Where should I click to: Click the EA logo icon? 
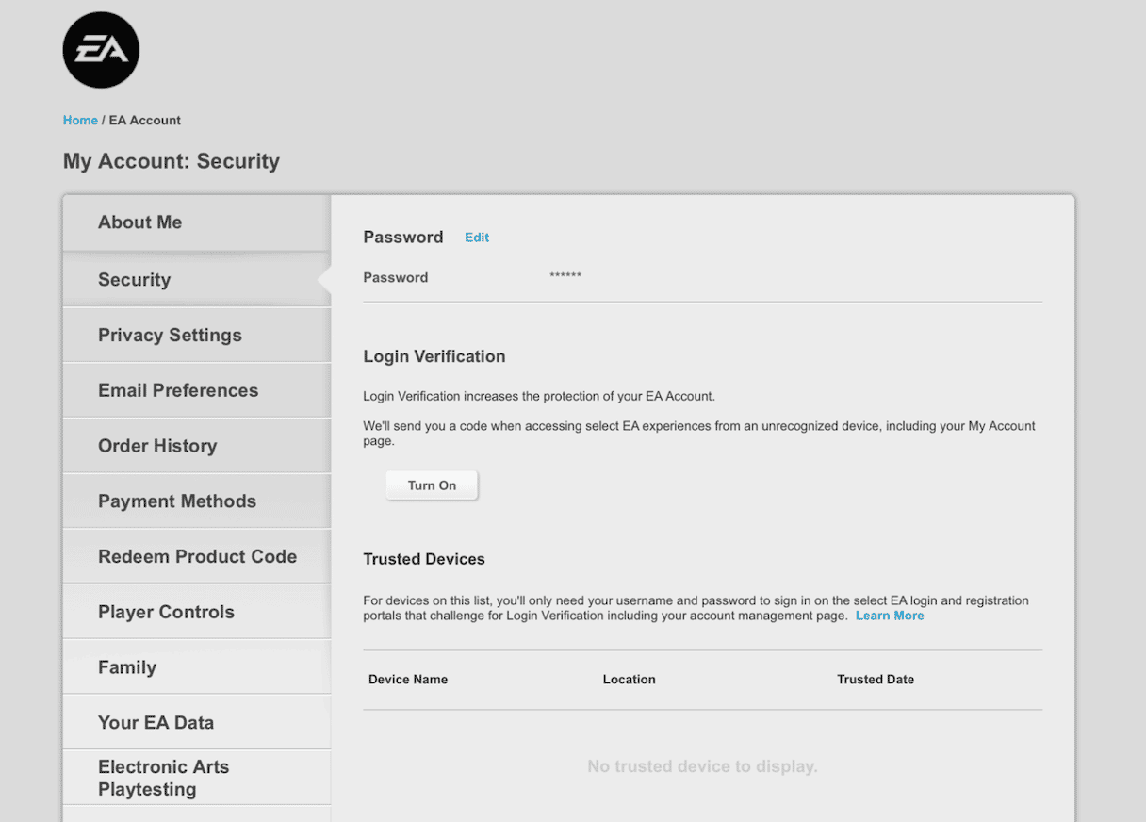[101, 50]
